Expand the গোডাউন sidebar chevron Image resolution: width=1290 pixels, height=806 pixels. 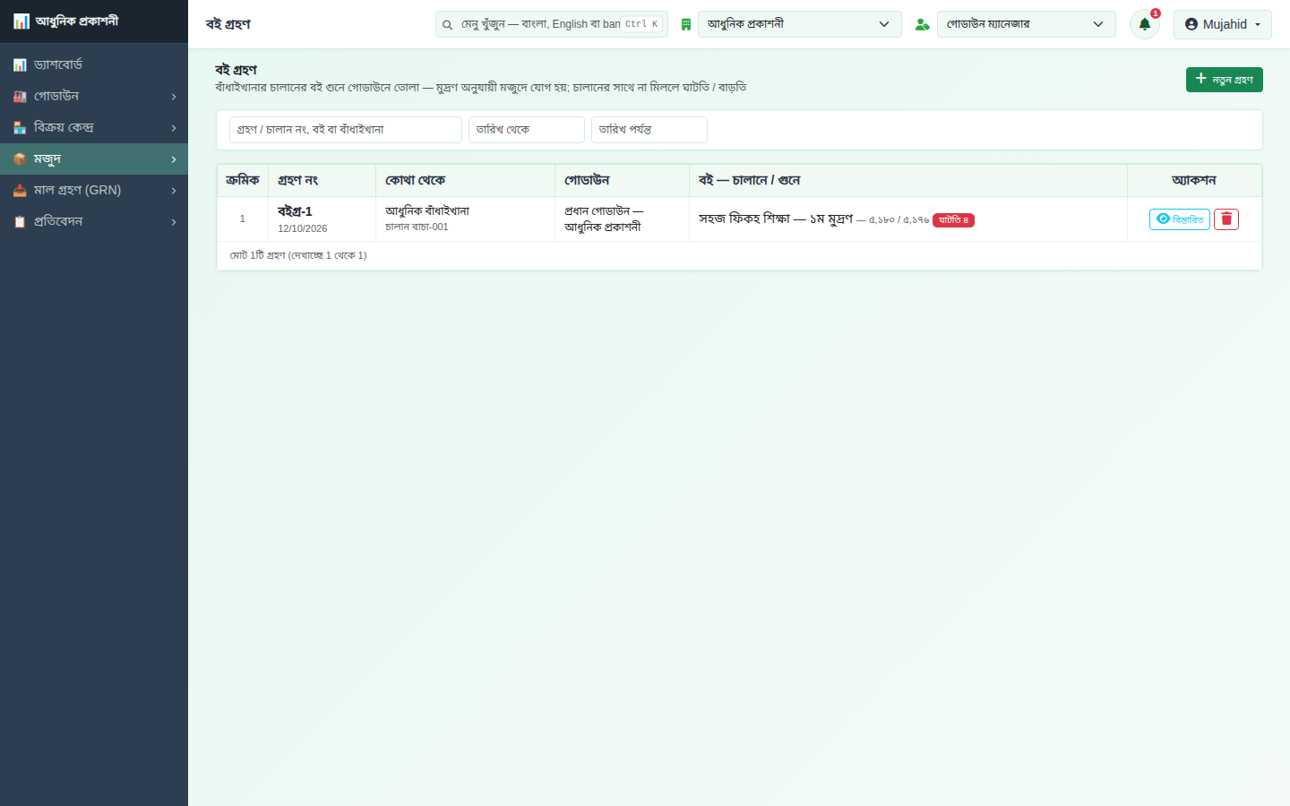(174, 97)
